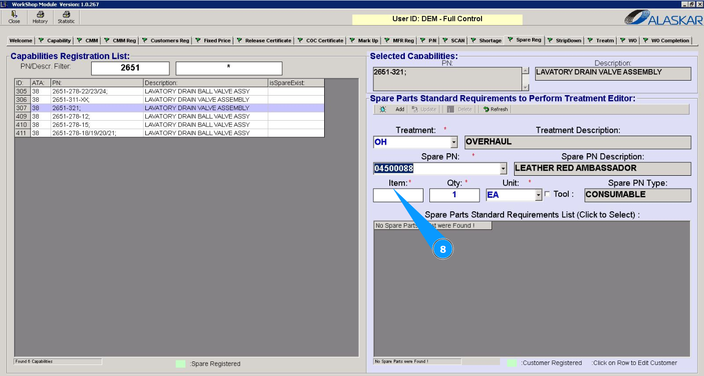The height and width of the screenshot is (376, 704).
Task: Click the selected PN box showing 2651-321
Action: pyautogui.click(x=447, y=79)
